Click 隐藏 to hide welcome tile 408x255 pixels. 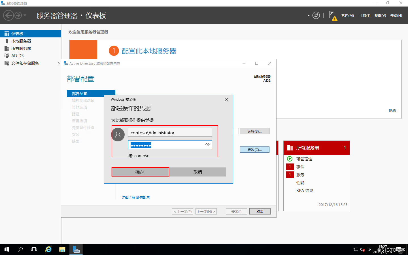392,110
